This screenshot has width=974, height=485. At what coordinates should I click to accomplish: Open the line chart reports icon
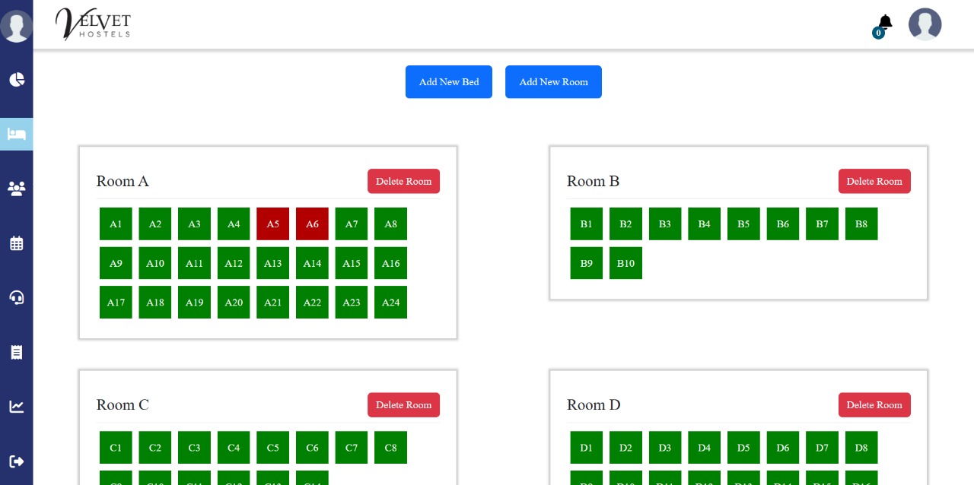coord(17,406)
